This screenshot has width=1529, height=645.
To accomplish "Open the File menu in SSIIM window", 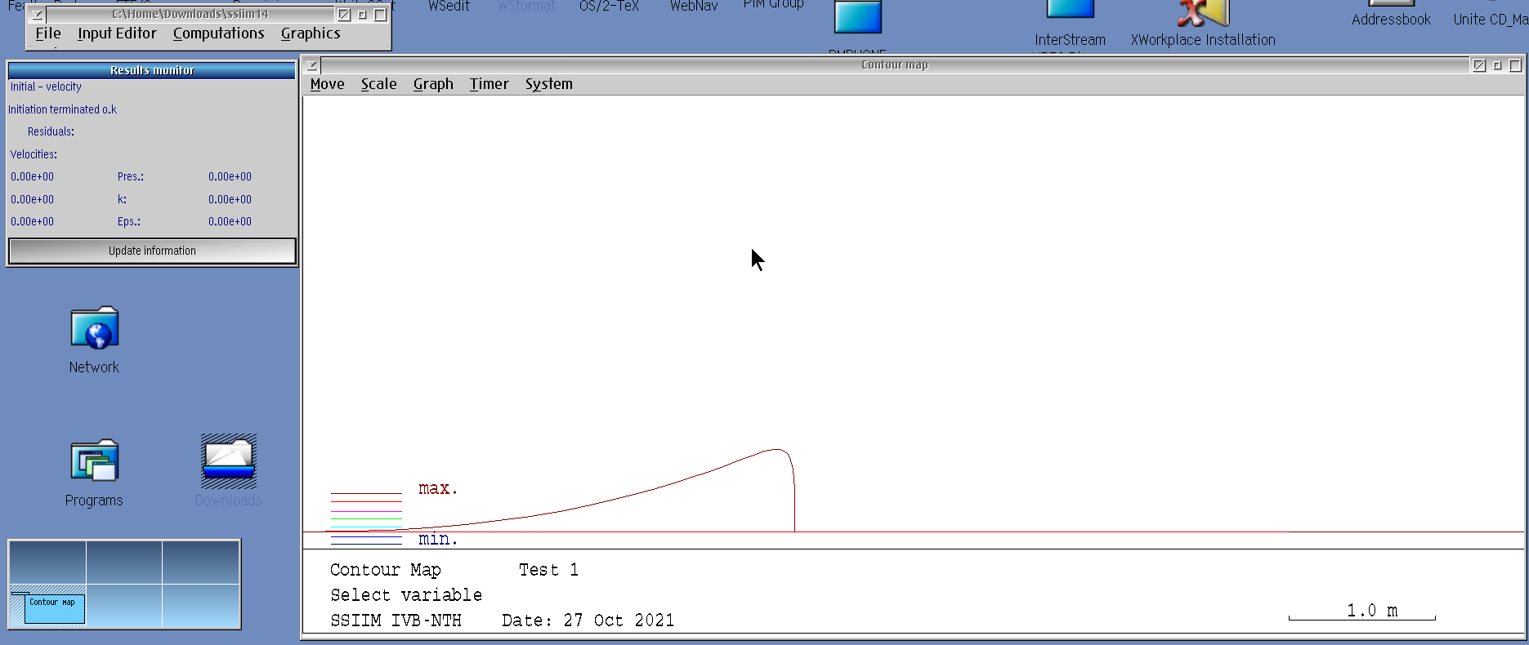I will click(x=48, y=33).
